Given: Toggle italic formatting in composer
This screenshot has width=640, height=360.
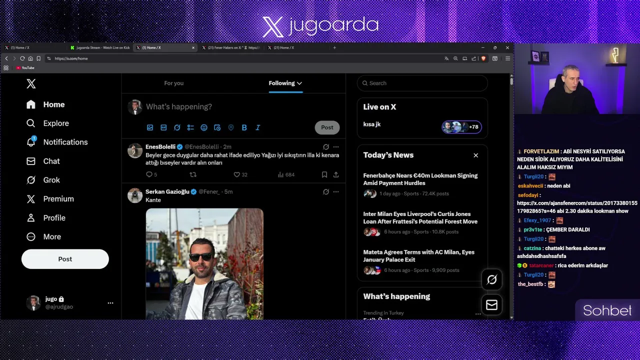Looking at the screenshot, I should pyautogui.click(x=258, y=127).
